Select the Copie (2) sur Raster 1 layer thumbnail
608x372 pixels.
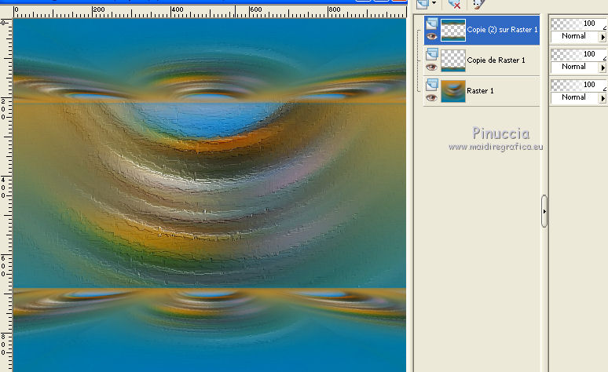[x=453, y=30]
